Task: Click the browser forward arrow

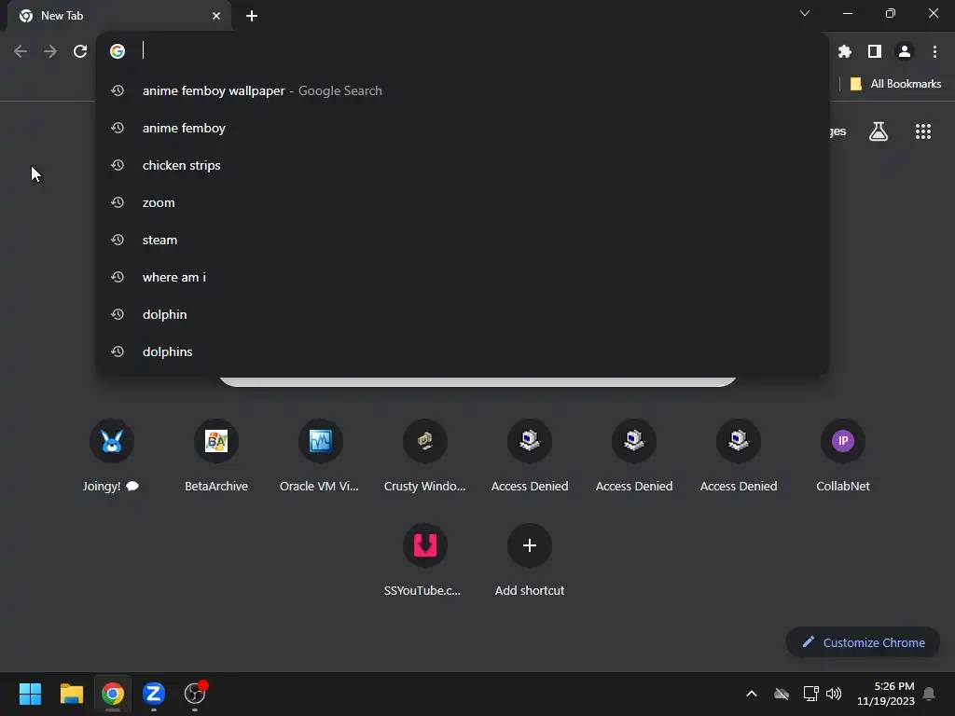Action: coord(50,51)
